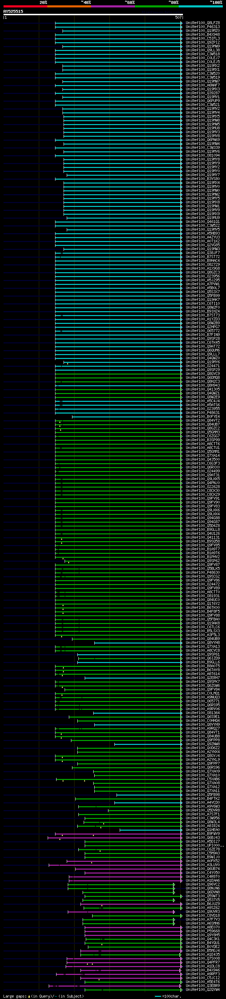Select hit label UniRef100_Q6UB74
The width and height of the screenshot is (226, 999).
coord(203,869)
